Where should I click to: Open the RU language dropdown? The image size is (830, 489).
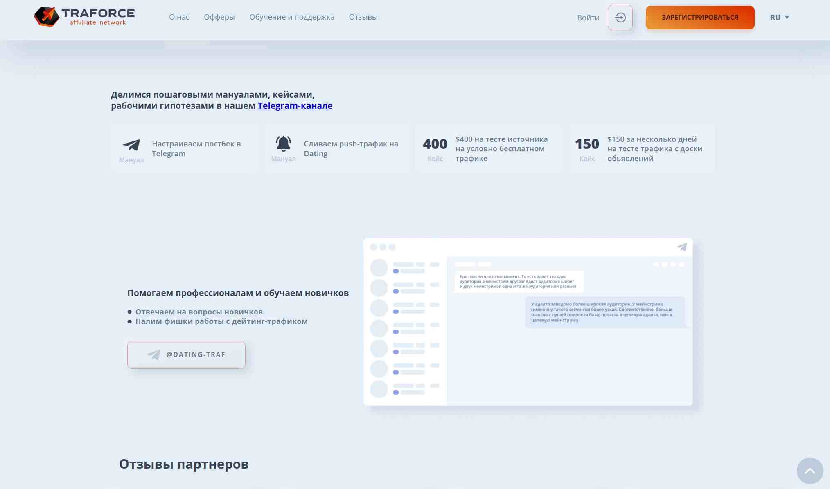coord(775,17)
